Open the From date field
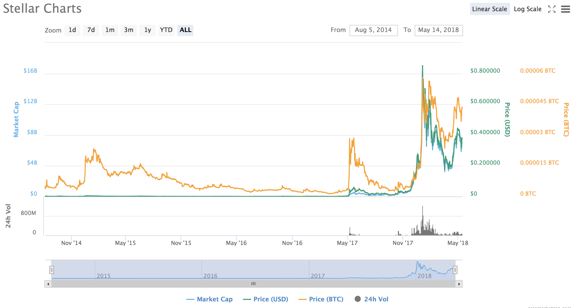575x308 pixels. [373, 30]
